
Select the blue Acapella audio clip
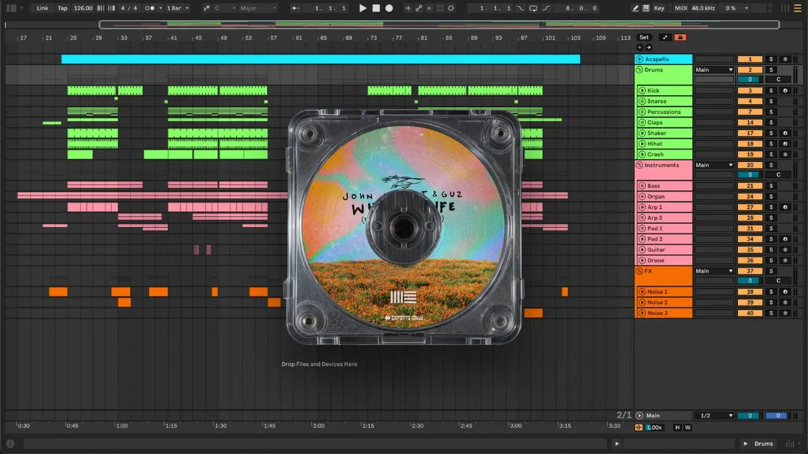tap(321, 59)
